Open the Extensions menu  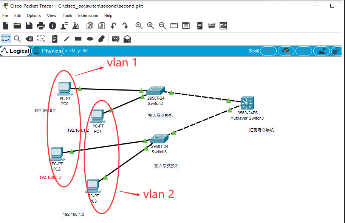click(x=88, y=15)
